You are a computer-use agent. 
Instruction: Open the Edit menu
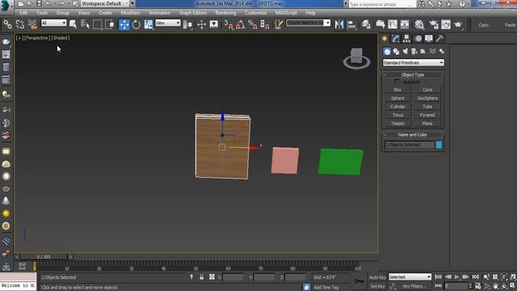click(23, 13)
